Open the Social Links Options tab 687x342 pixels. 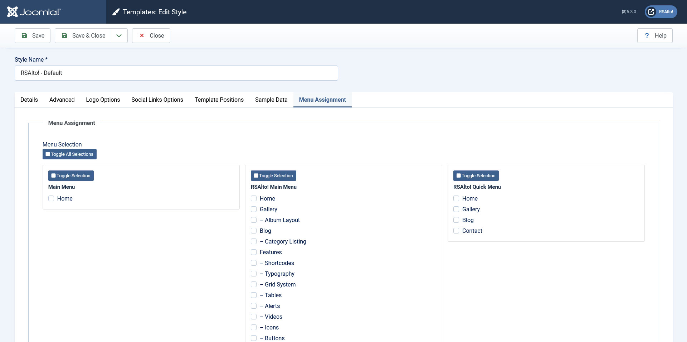[157, 100]
